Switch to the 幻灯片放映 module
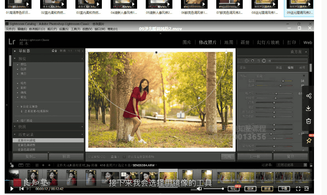Image resolution: width=327 pixels, height=195 pixels. (x=268, y=43)
